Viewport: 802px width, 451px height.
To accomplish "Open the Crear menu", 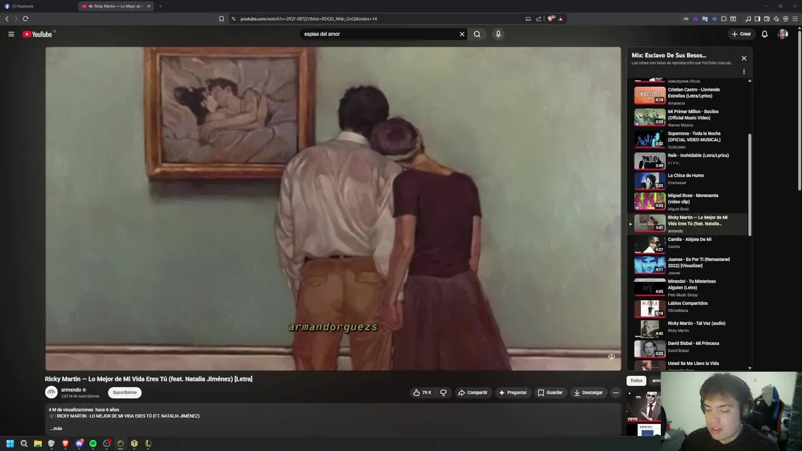I will (741, 34).
